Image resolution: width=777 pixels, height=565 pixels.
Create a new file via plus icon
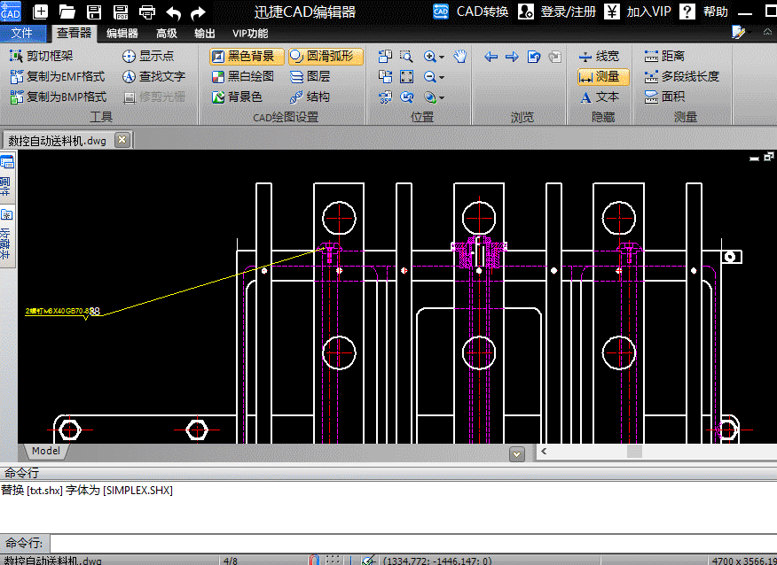tap(40, 12)
